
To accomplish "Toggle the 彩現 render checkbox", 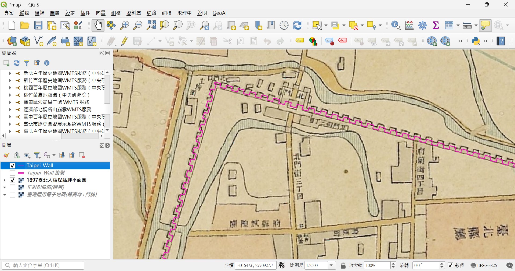I will point(450,265).
